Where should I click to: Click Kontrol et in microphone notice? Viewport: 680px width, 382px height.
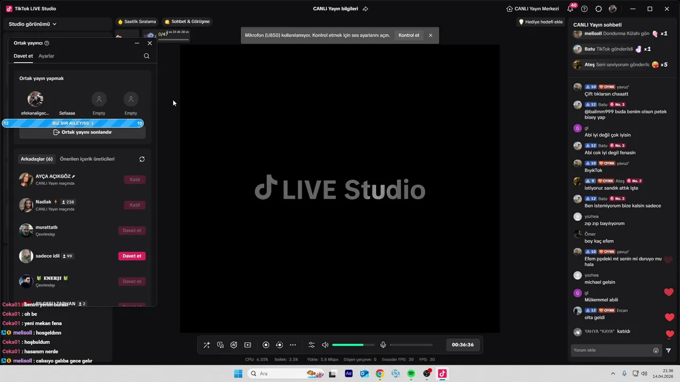click(x=409, y=35)
